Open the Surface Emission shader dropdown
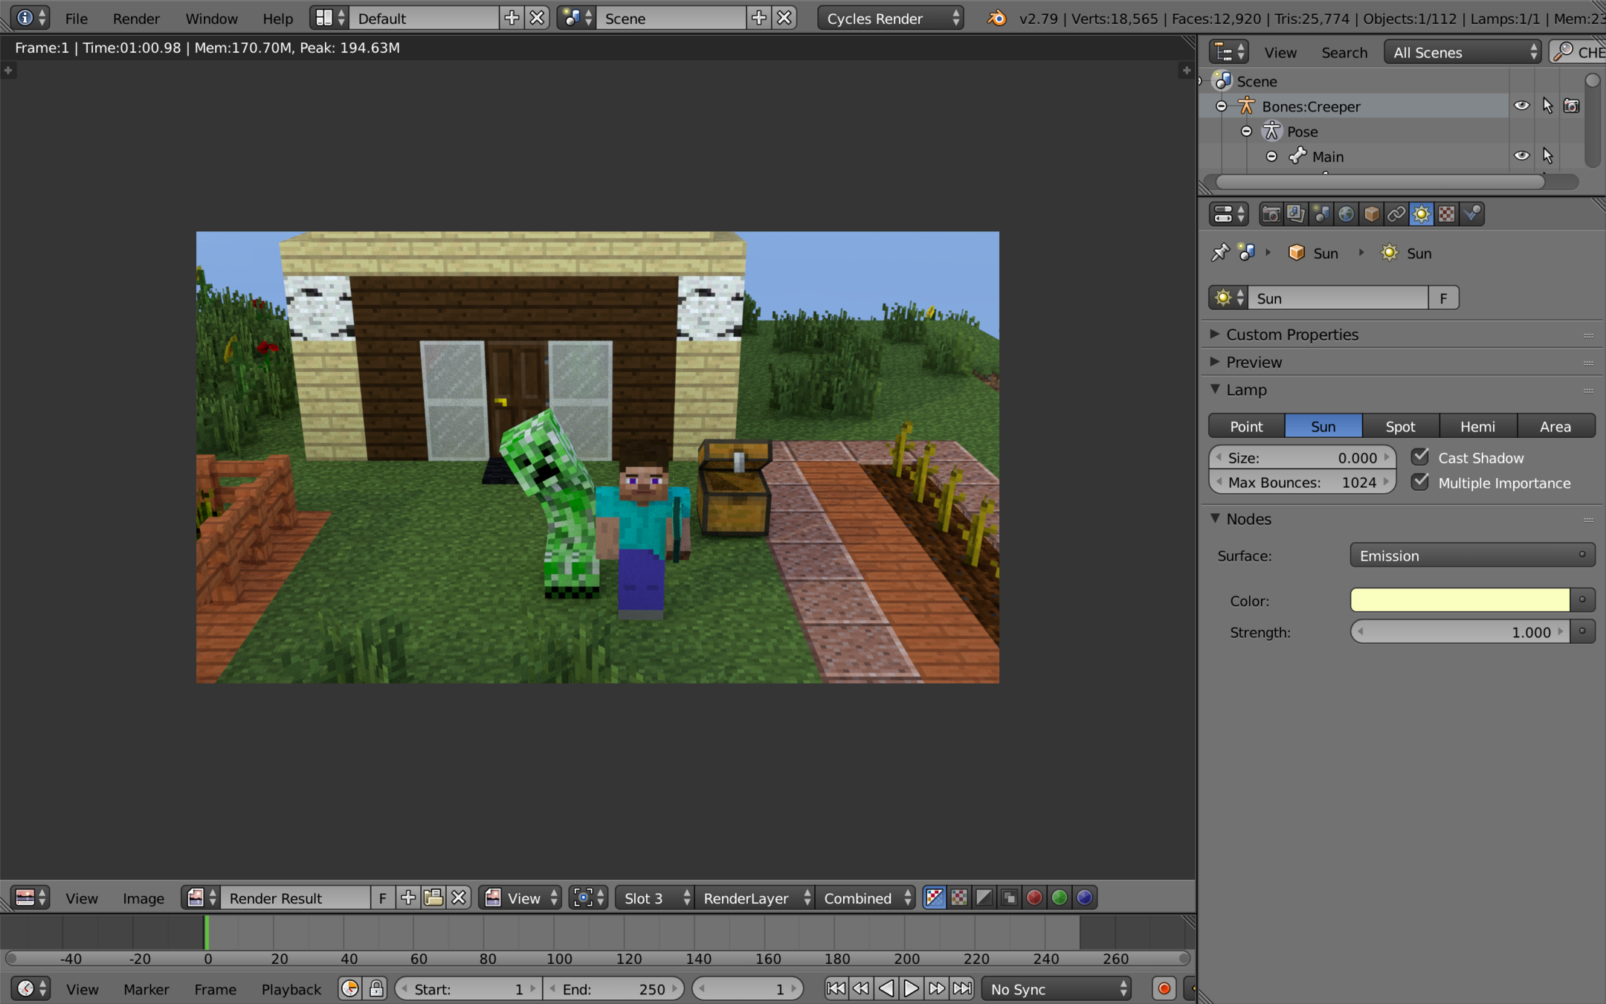 tap(1471, 556)
